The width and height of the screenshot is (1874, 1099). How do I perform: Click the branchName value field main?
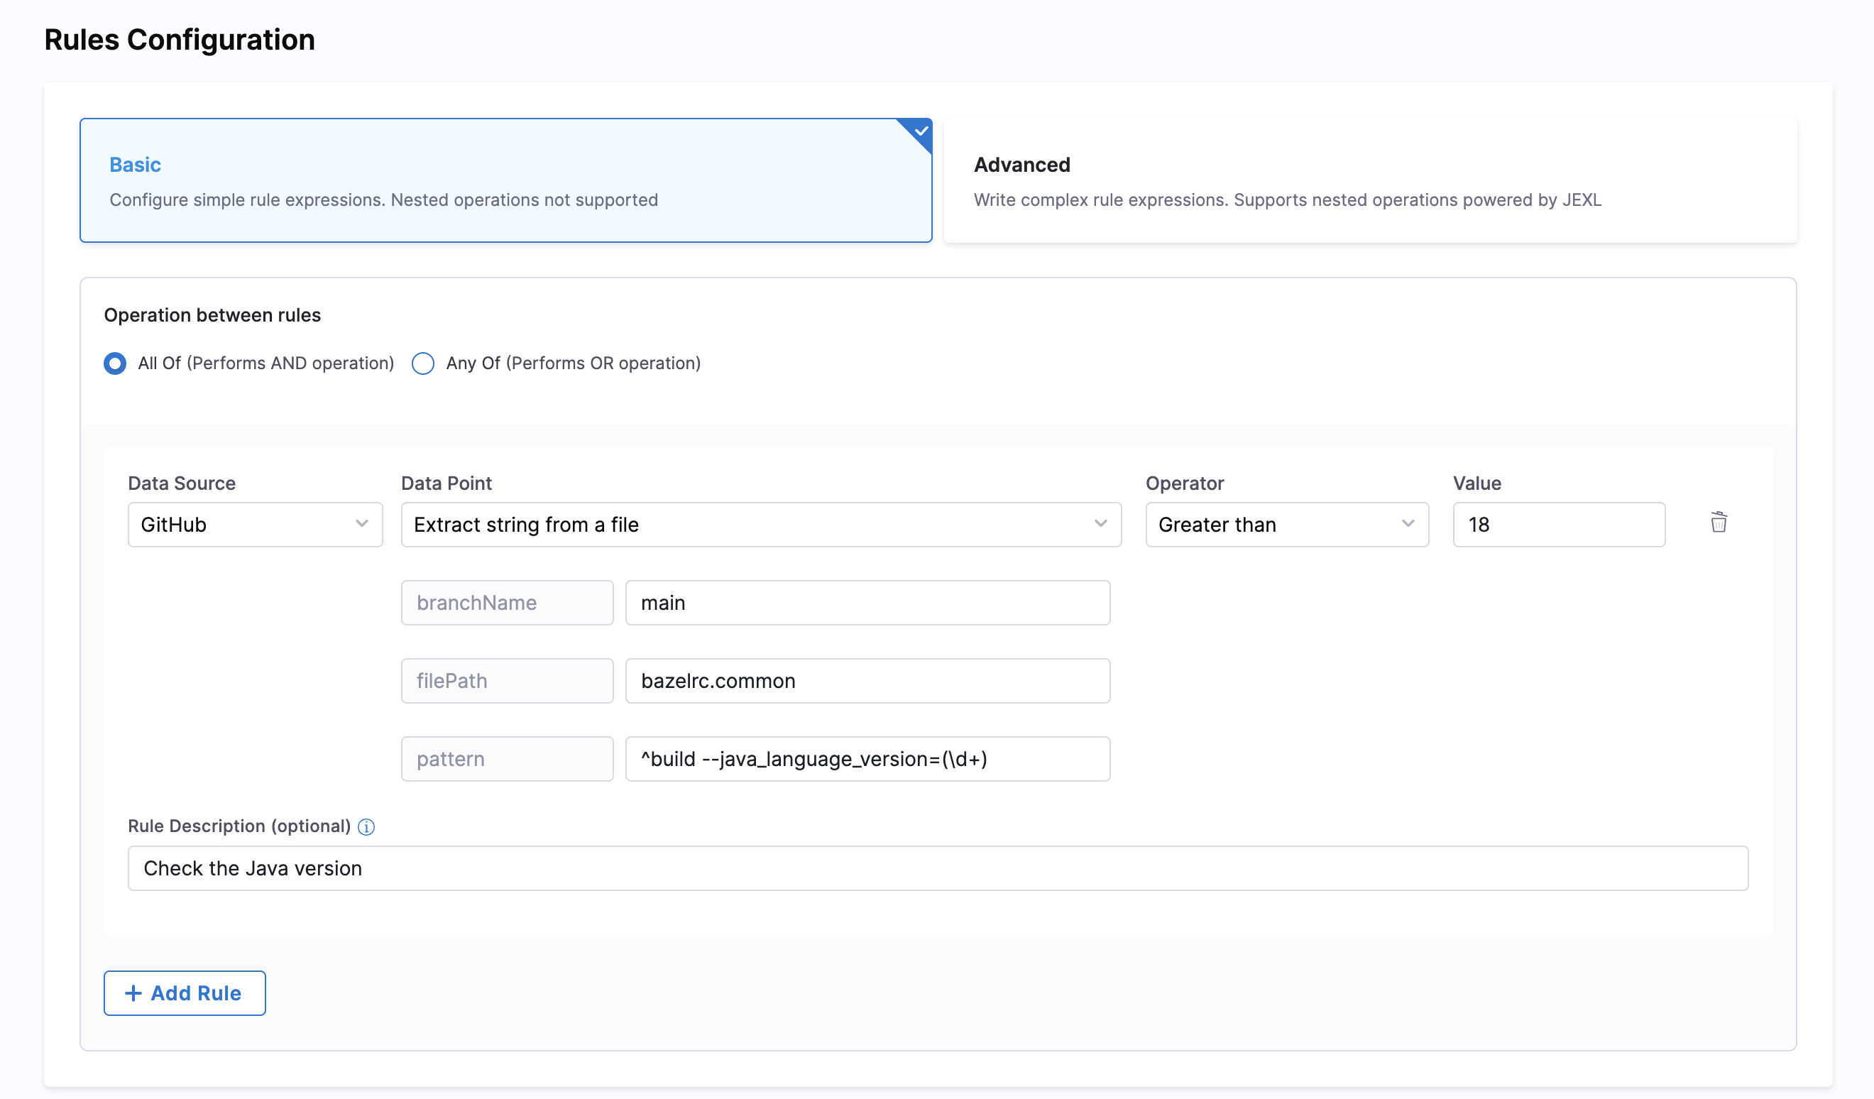[867, 603]
